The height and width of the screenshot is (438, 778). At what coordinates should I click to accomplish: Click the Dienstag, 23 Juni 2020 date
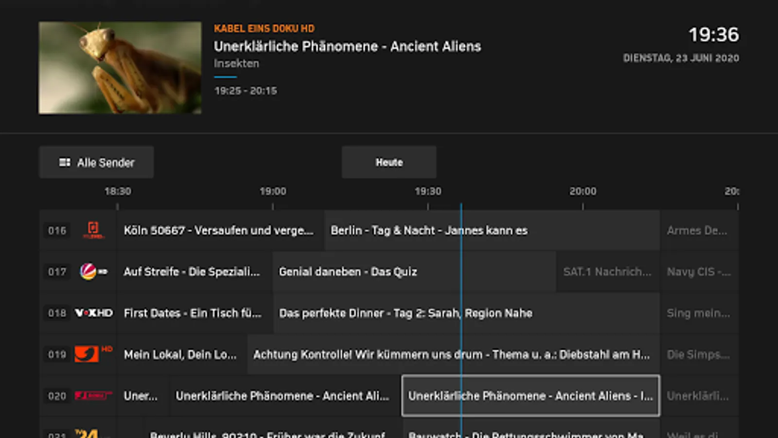point(681,58)
